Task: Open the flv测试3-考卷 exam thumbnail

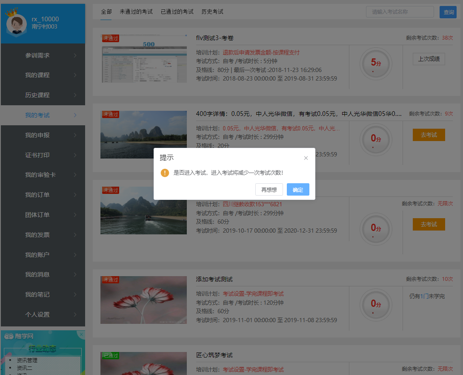Action: point(143,58)
